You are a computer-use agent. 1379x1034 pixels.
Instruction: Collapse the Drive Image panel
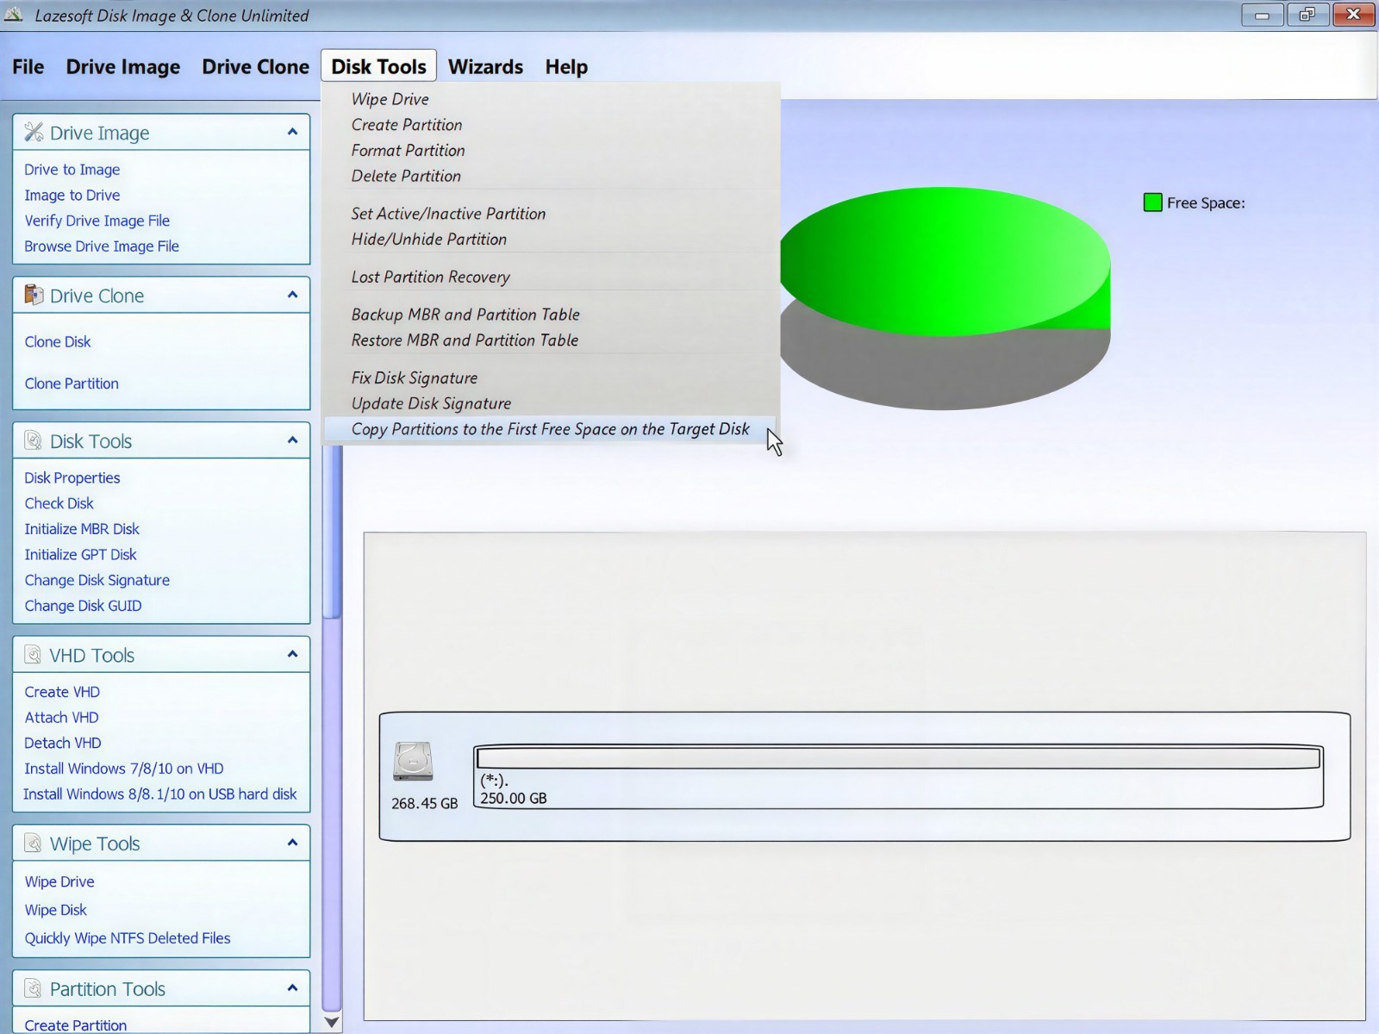tap(292, 132)
